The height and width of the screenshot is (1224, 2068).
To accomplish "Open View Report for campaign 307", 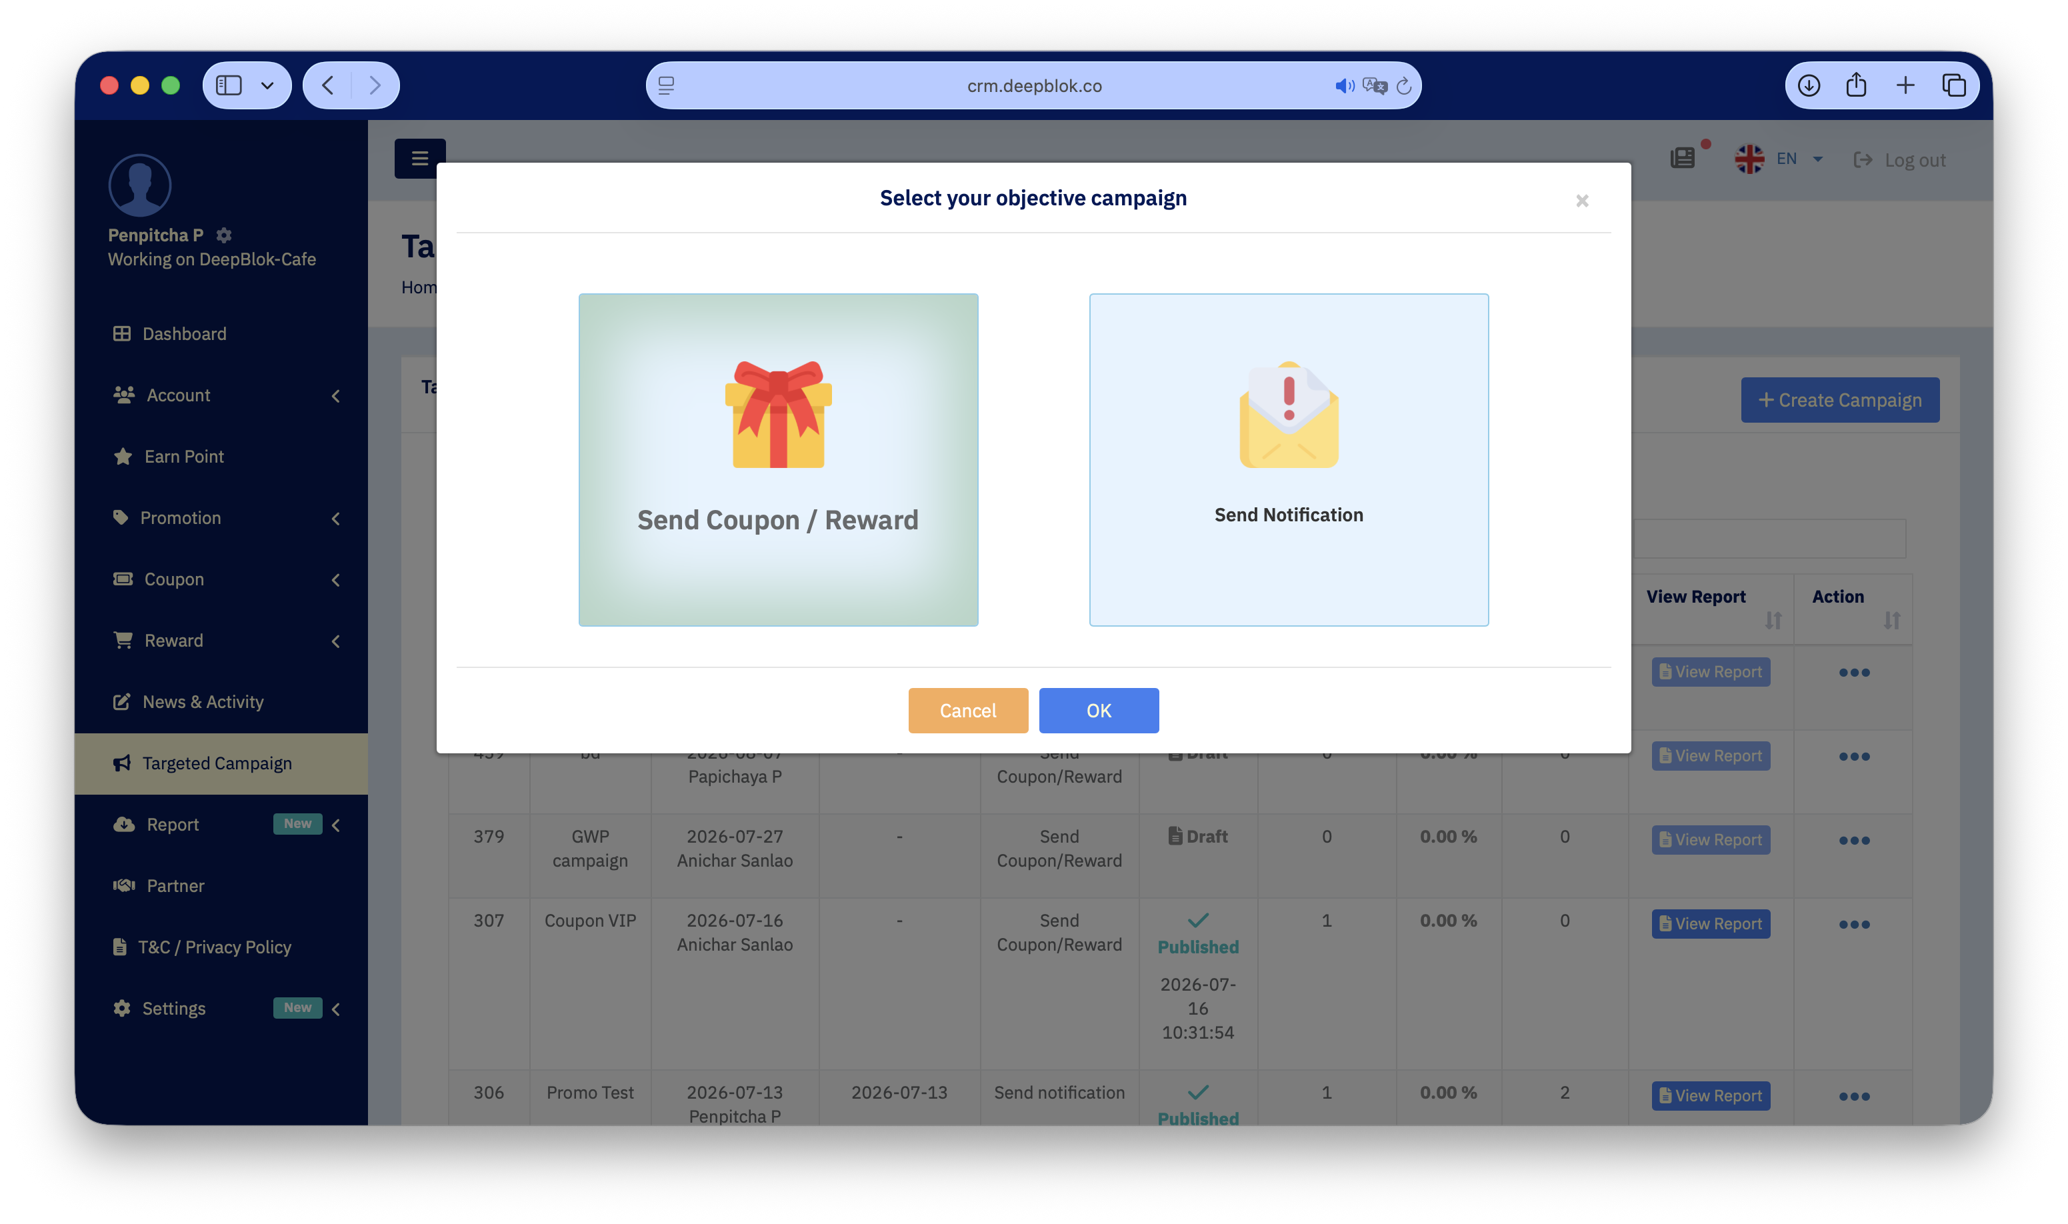I will (1710, 924).
